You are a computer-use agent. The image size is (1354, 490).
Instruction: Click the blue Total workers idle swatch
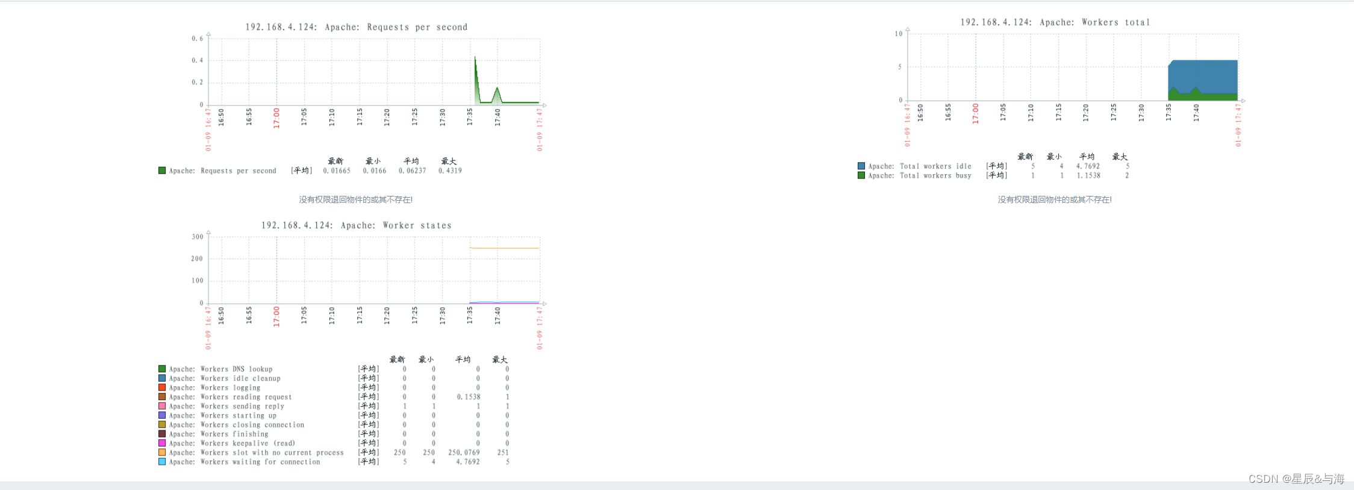click(861, 166)
